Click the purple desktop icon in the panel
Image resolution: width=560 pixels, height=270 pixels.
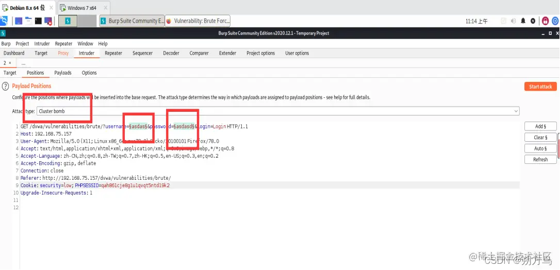(19, 21)
